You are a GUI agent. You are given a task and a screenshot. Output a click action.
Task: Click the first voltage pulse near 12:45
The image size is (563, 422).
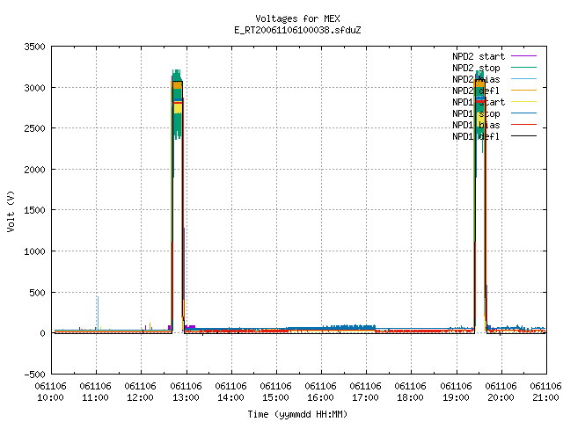tap(178, 201)
